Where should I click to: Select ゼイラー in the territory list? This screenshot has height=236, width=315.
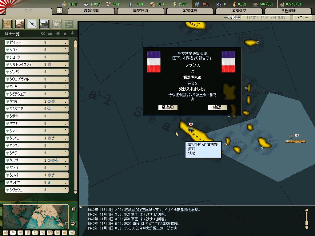[x=37, y=42]
